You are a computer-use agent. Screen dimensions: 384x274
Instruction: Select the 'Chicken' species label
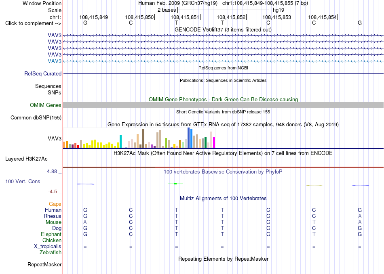tap(52, 240)
